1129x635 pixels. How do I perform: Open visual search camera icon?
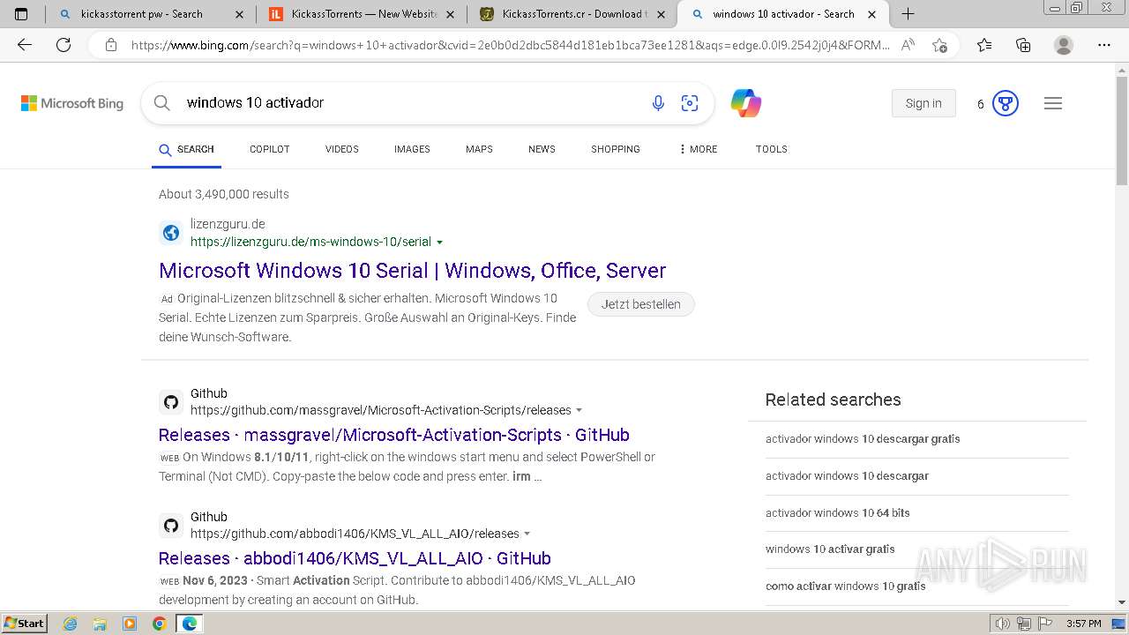pos(690,103)
